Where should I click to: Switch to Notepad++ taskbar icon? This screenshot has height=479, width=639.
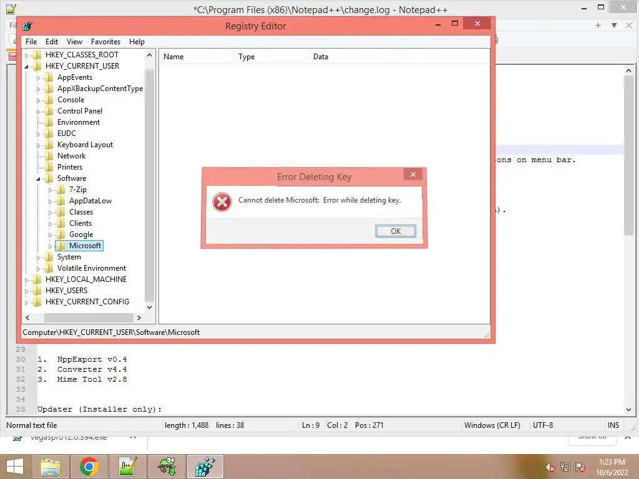(x=127, y=467)
